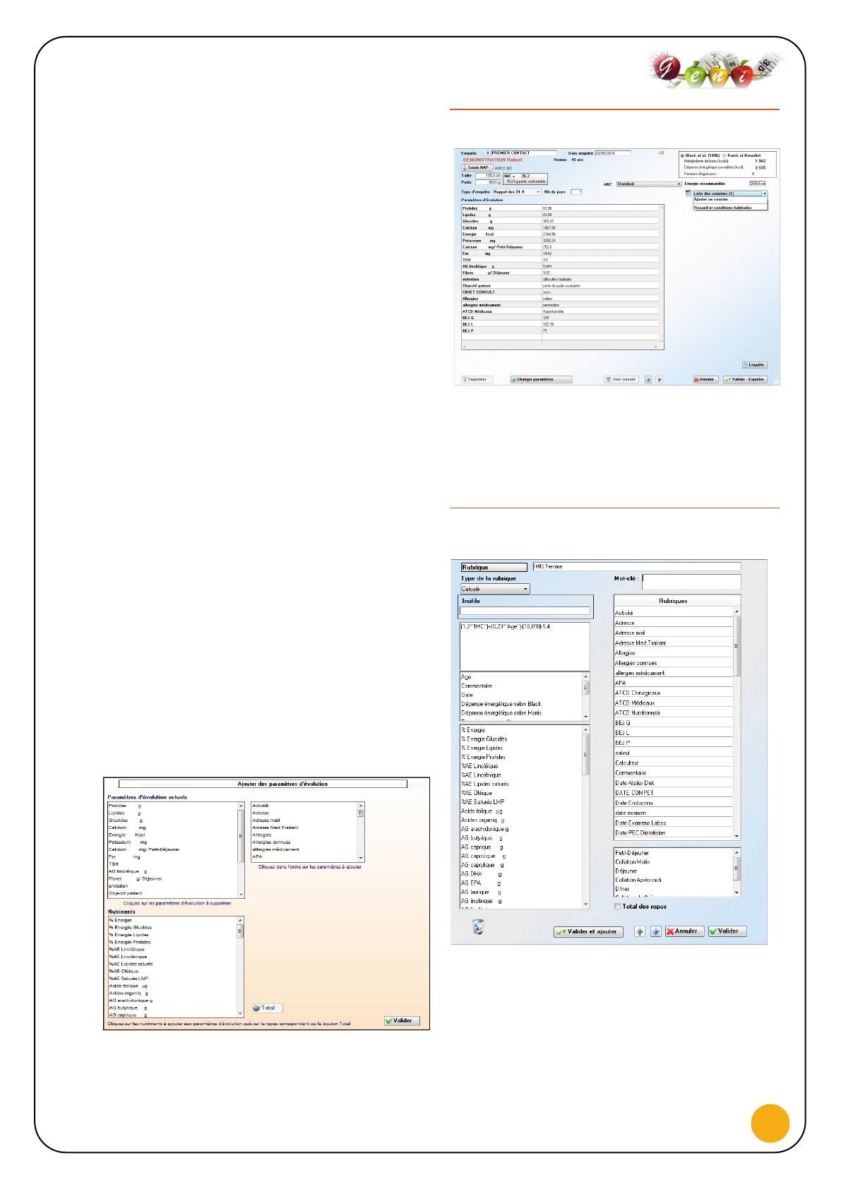Click the Rubrique name field MG Femme
Viewport: 841px width, 1189px height.
click(637, 566)
